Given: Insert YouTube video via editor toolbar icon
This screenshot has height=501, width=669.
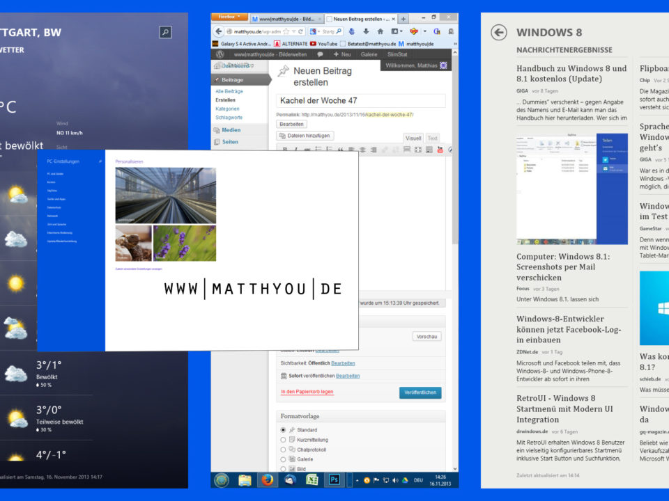Looking at the screenshot, I should (440, 149).
